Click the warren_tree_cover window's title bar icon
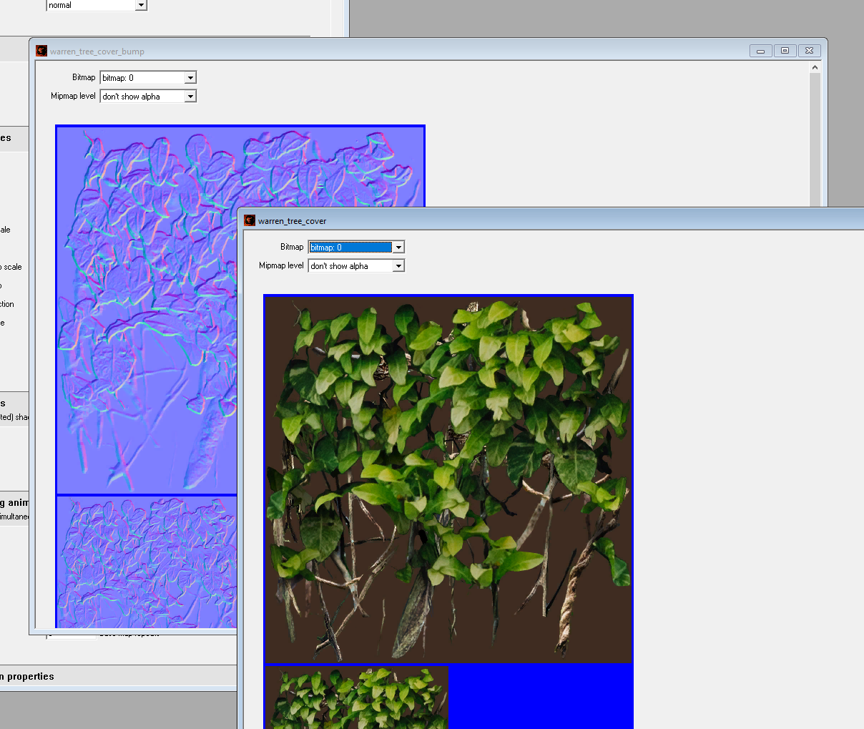The width and height of the screenshot is (864, 729). pos(250,220)
